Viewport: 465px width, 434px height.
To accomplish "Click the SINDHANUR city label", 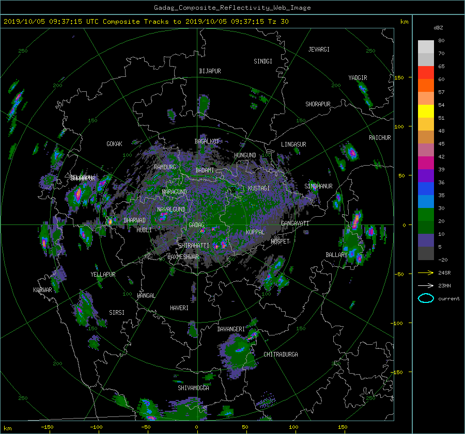I will pos(318,186).
